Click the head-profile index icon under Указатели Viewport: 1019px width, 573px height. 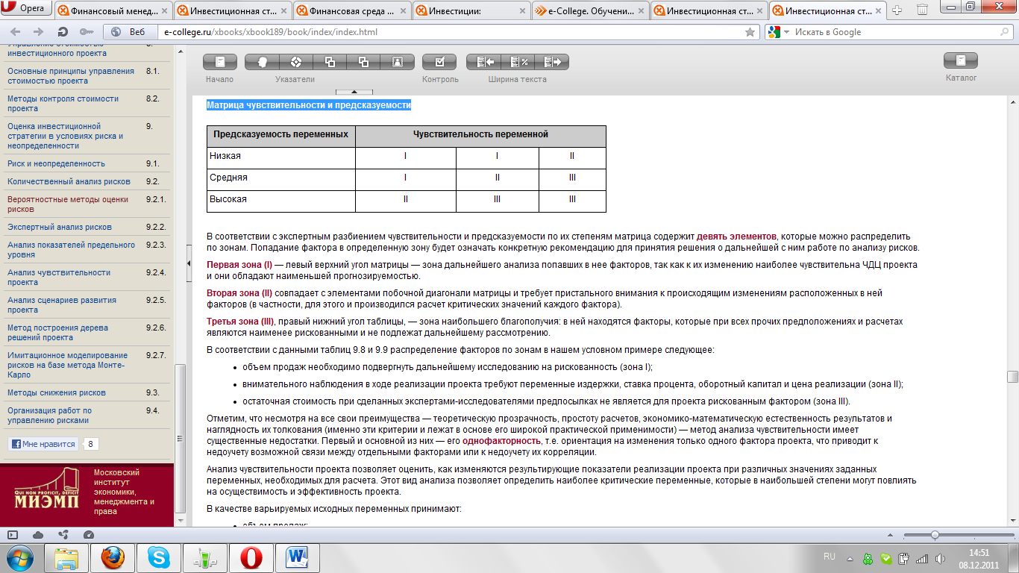click(261, 62)
